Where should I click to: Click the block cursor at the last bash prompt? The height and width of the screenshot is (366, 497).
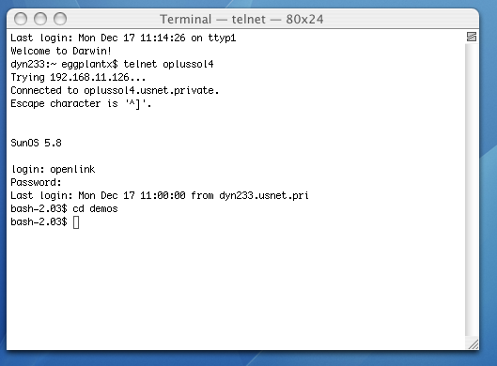click(76, 222)
